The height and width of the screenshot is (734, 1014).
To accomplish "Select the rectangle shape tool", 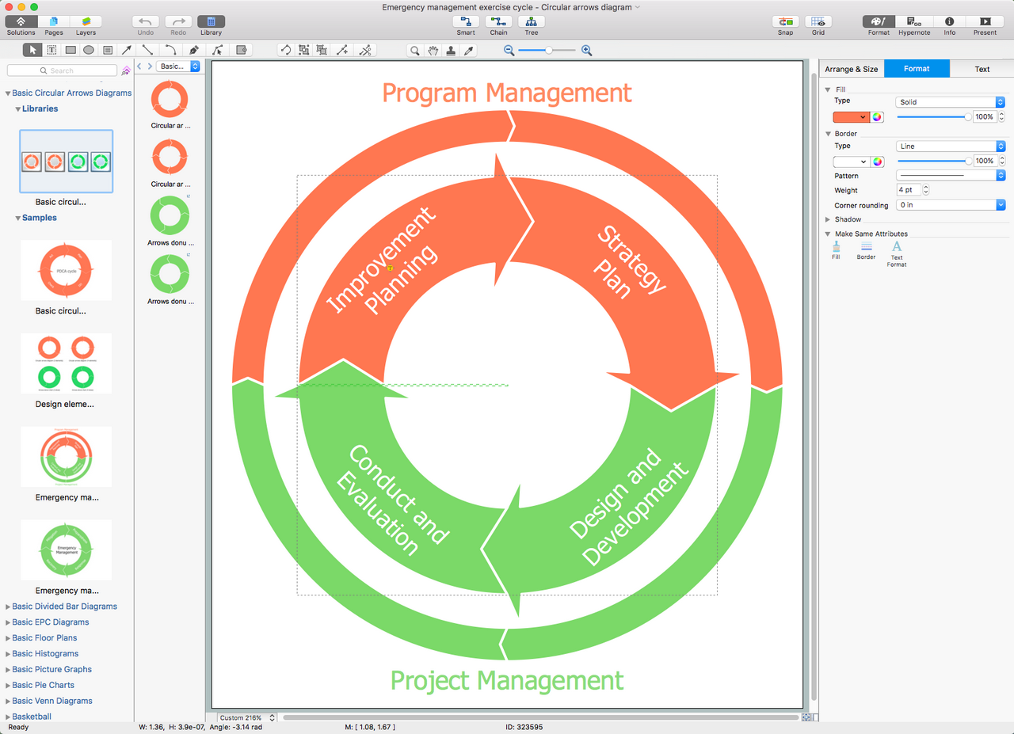I will (71, 50).
